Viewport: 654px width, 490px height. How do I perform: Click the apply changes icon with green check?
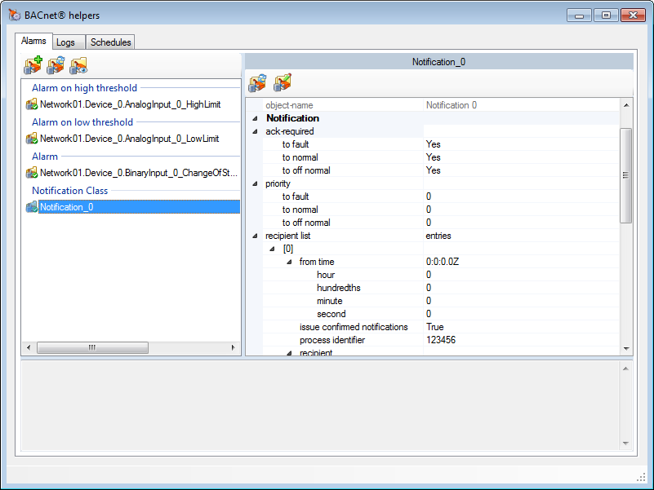[283, 82]
